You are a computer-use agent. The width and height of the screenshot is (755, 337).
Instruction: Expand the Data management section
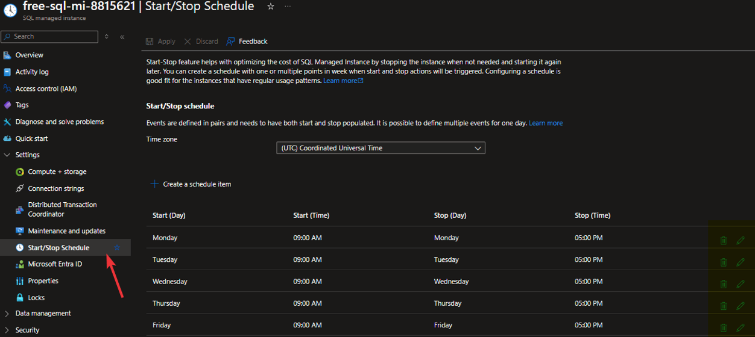(x=7, y=314)
